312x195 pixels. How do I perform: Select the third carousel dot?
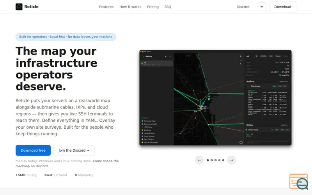(x=216, y=160)
